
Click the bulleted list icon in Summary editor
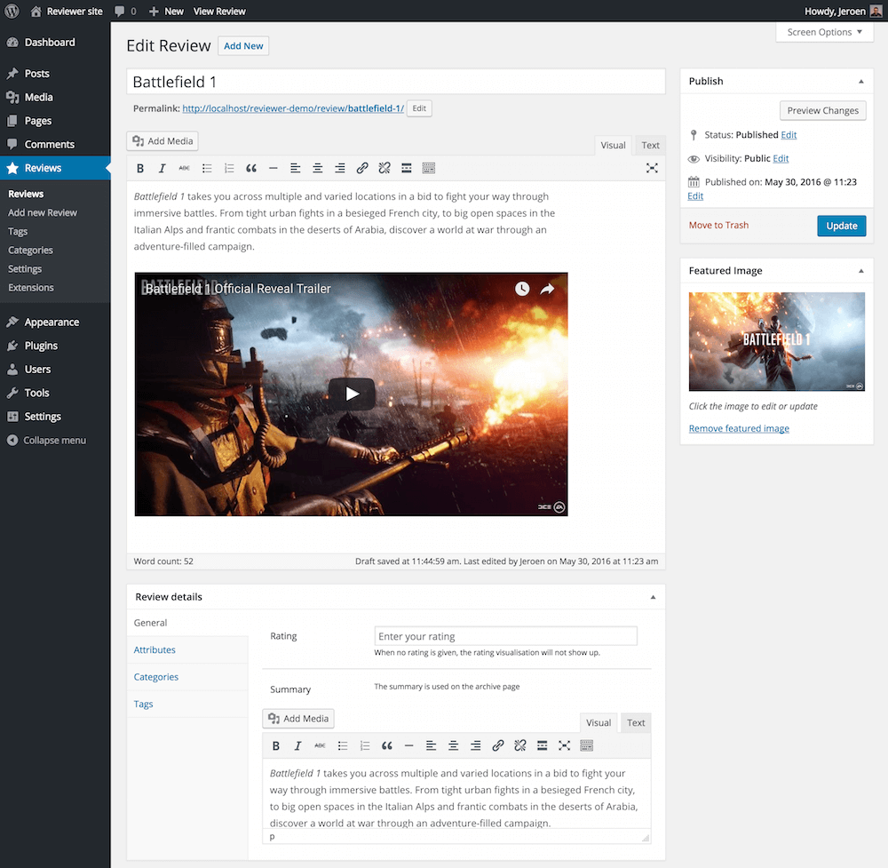click(x=343, y=745)
